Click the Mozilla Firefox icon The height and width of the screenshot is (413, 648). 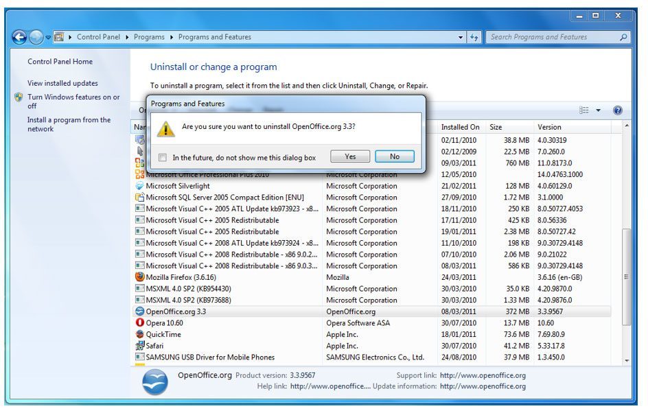coord(139,277)
